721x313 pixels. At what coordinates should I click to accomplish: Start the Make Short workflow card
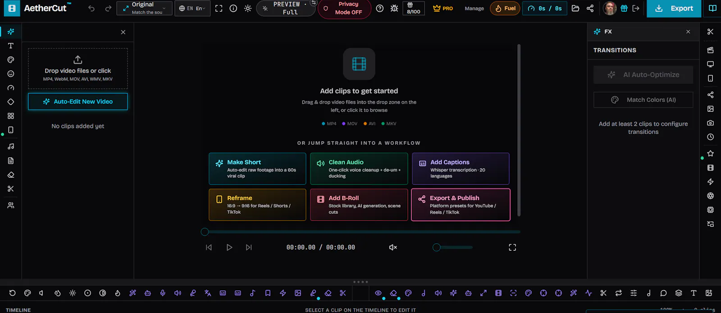pos(257,169)
